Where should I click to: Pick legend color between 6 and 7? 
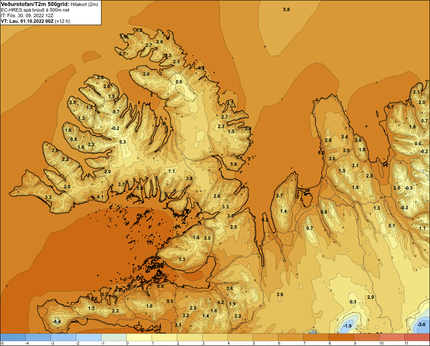[290, 337]
